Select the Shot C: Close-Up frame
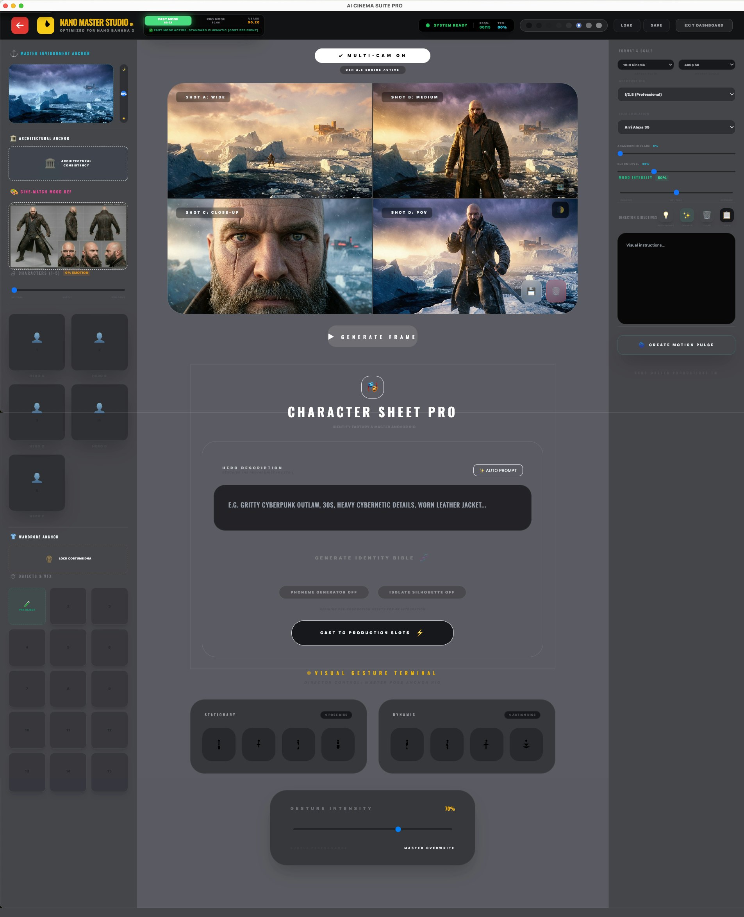Viewport: 744px width, 917px height. click(x=270, y=256)
